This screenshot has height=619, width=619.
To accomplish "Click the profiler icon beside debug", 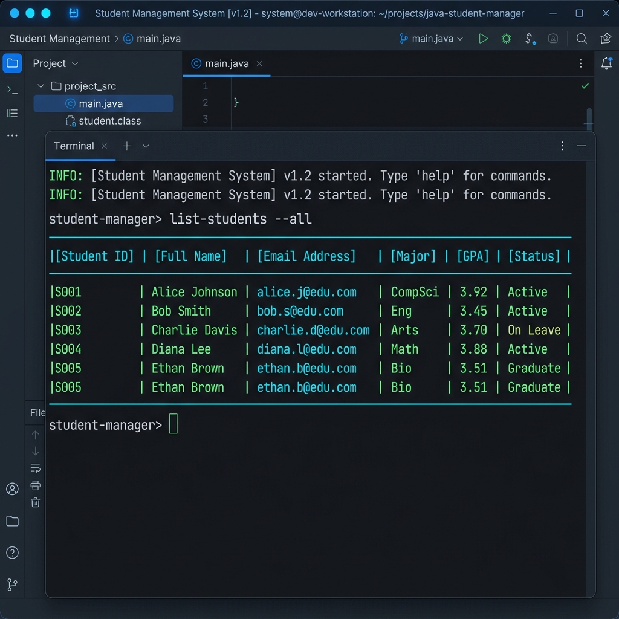I will [x=530, y=39].
